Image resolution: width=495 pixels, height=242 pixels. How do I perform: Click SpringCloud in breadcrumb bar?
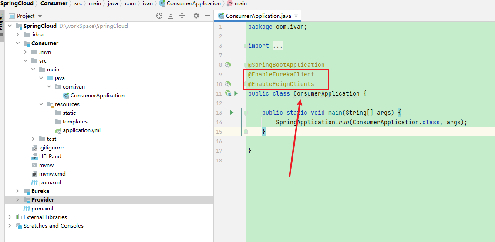point(17,3)
